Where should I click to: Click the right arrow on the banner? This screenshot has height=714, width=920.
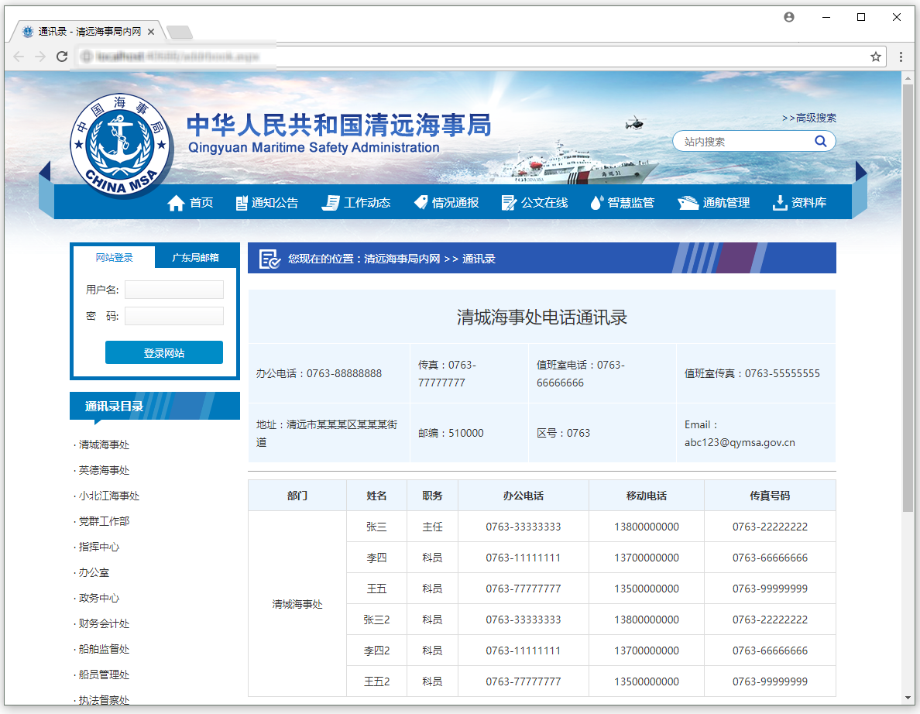[860, 171]
